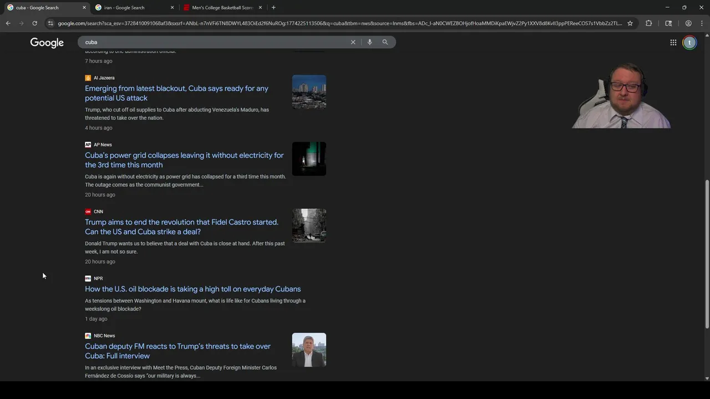
Task: Click the URL address bar
Action: click(339, 23)
